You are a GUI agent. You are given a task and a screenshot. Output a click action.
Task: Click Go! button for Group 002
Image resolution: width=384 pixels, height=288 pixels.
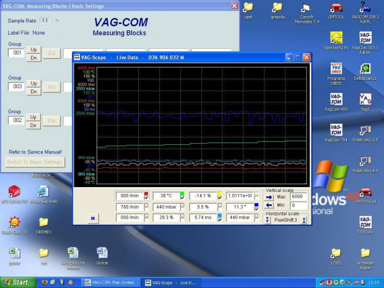click(x=51, y=121)
